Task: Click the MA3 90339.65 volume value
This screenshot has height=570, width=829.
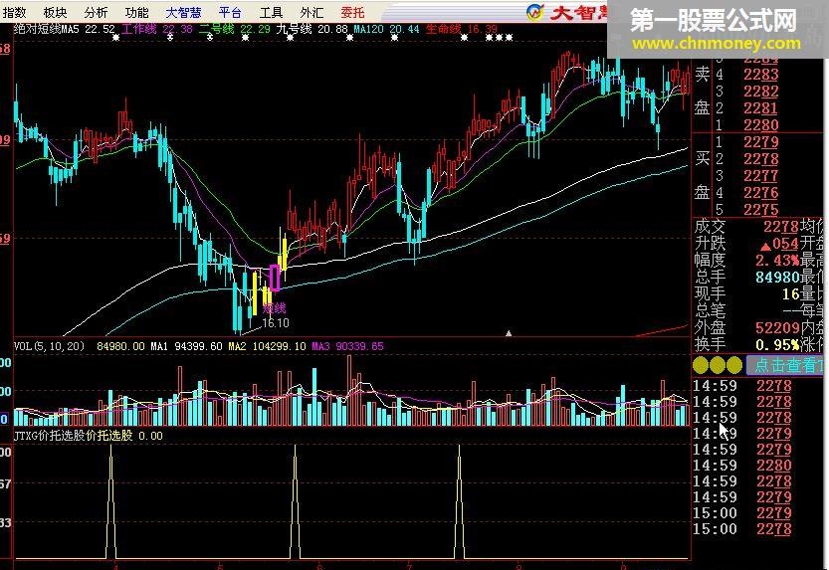Action: 348,346
